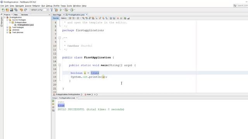The width and height of the screenshot is (248, 139).
Task: Click the Find Selection magnifier icon in editor toolbar
Action: 83,18
